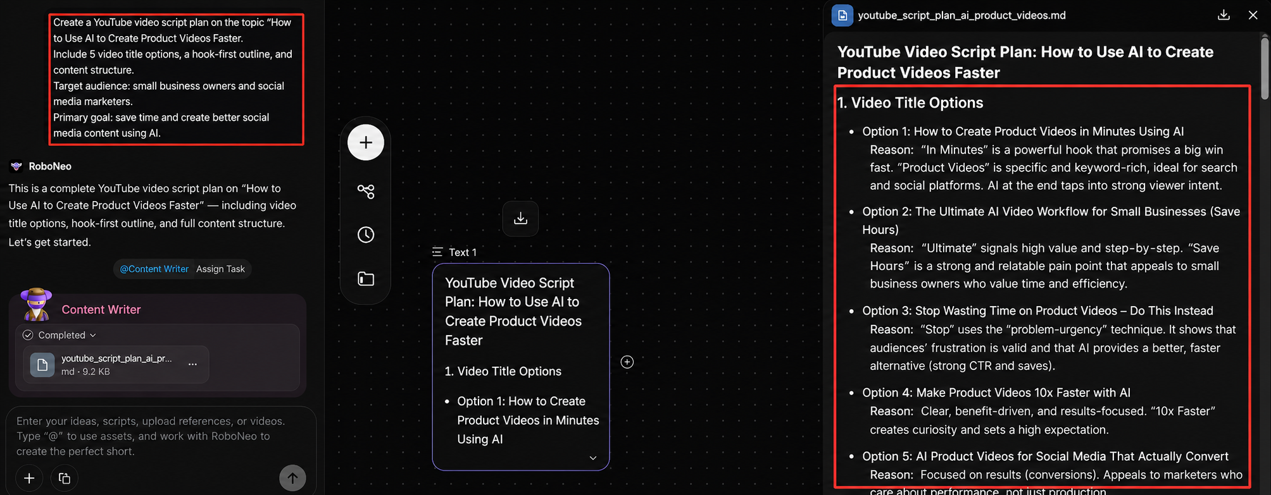Screen dimensions: 1271x495
Task: Click Option 5 line in the preview
Action: pos(1045,456)
